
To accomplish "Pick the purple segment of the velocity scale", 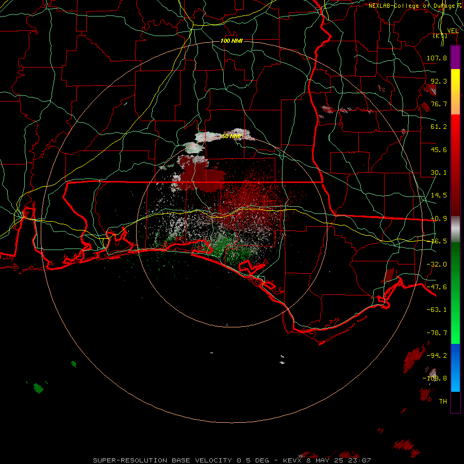I will click(x=455, y=58).
